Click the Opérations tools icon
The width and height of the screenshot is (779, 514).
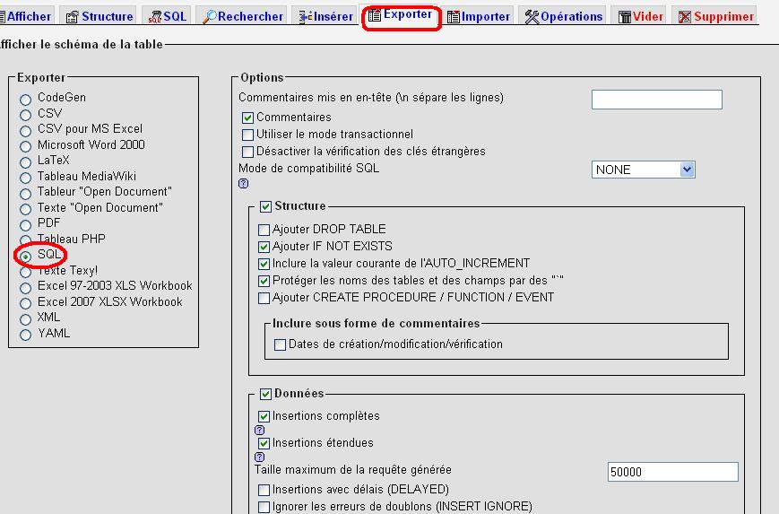(532, 16)
